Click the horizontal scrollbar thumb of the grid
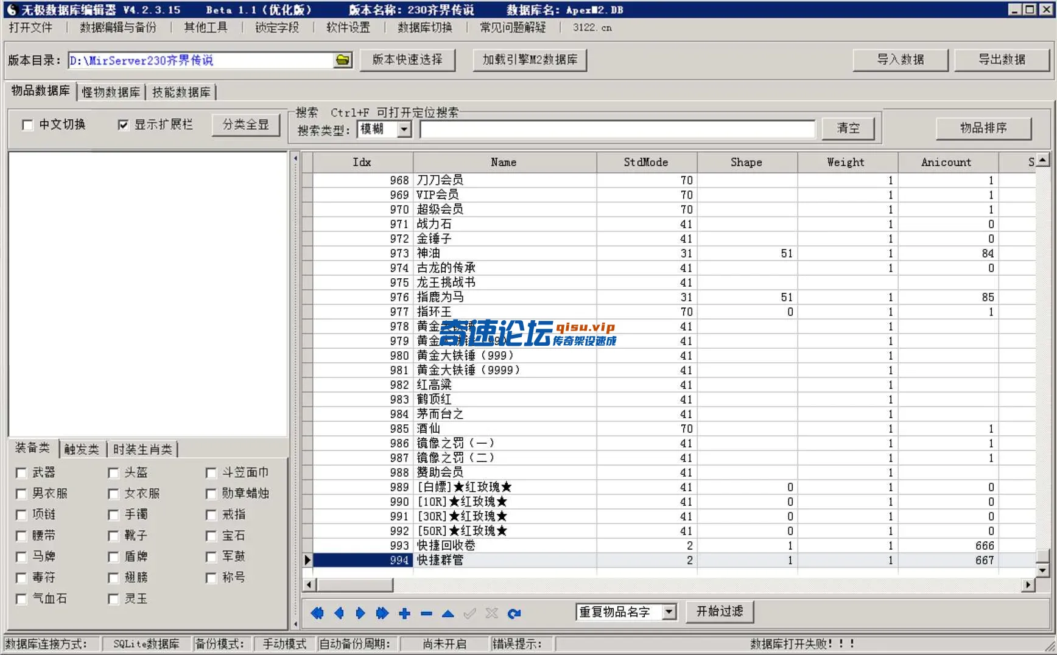The image size is (1057, 655). 355,585
